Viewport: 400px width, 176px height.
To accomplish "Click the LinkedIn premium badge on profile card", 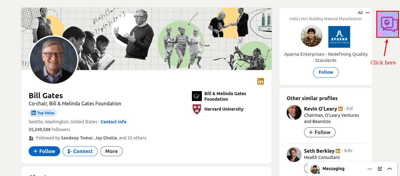I will pyautogui.click(x=260, y=81).
